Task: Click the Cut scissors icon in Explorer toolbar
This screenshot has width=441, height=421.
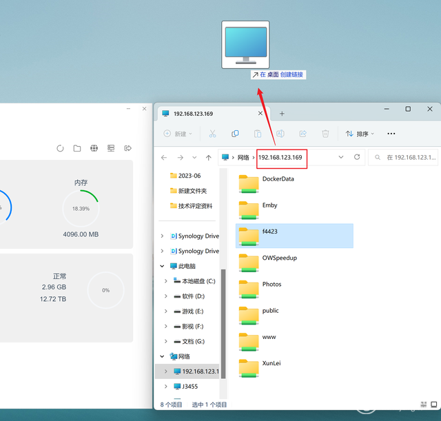Action: point(212,134)
